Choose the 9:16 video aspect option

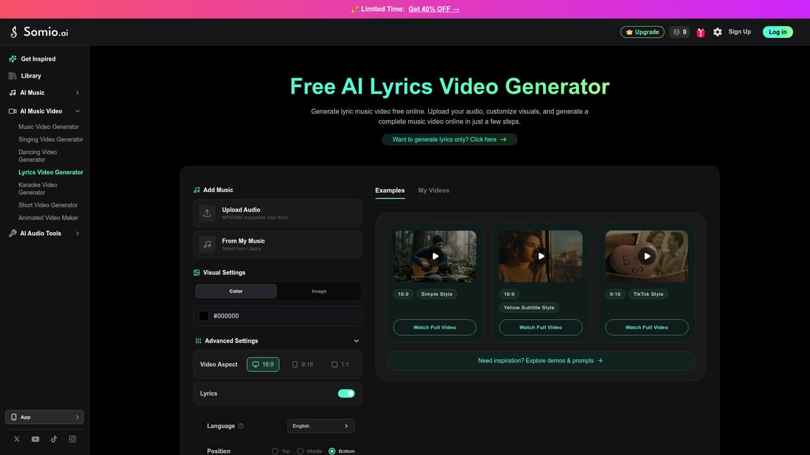click(302, 365)
